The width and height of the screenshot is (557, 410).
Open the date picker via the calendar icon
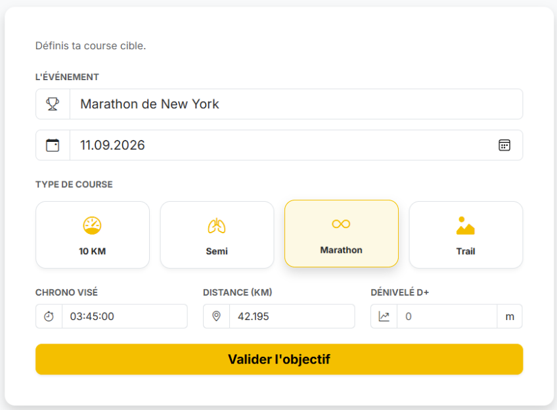point(504,145)
